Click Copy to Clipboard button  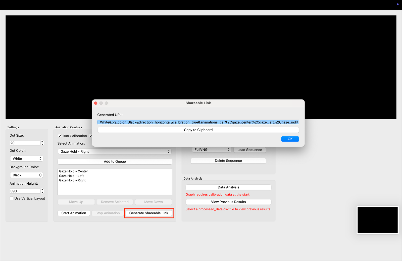point(198,130)
